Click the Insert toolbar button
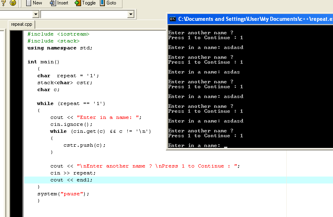The image size is (333, 217). 59,3
